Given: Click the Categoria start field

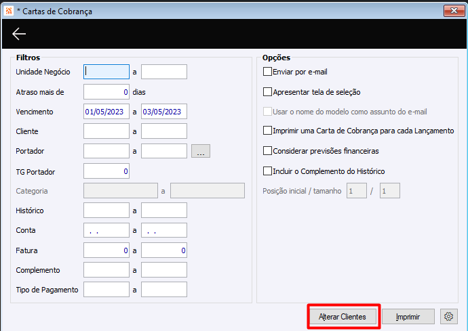Looking at the screenshot, I should point(121,191).
